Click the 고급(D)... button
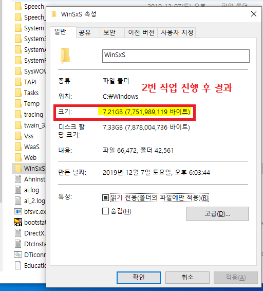This screenshot has height=291, width=263. 217,214
